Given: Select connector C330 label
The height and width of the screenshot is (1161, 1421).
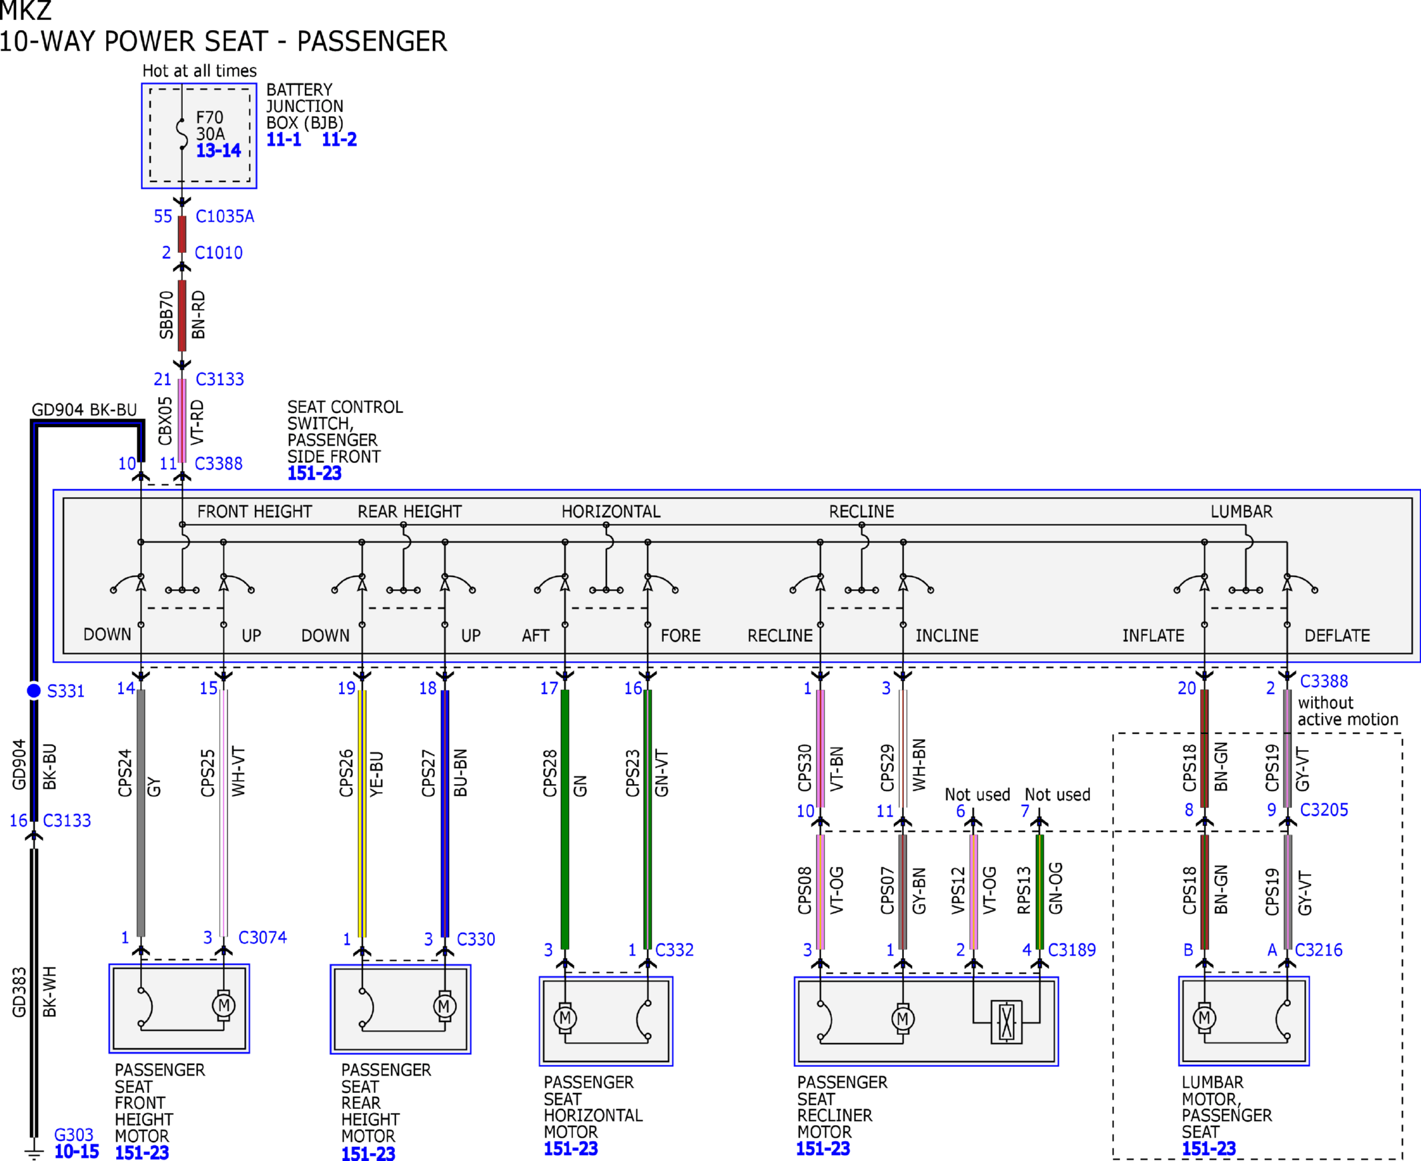Looking at the screenshot, I should pos(476,939).
